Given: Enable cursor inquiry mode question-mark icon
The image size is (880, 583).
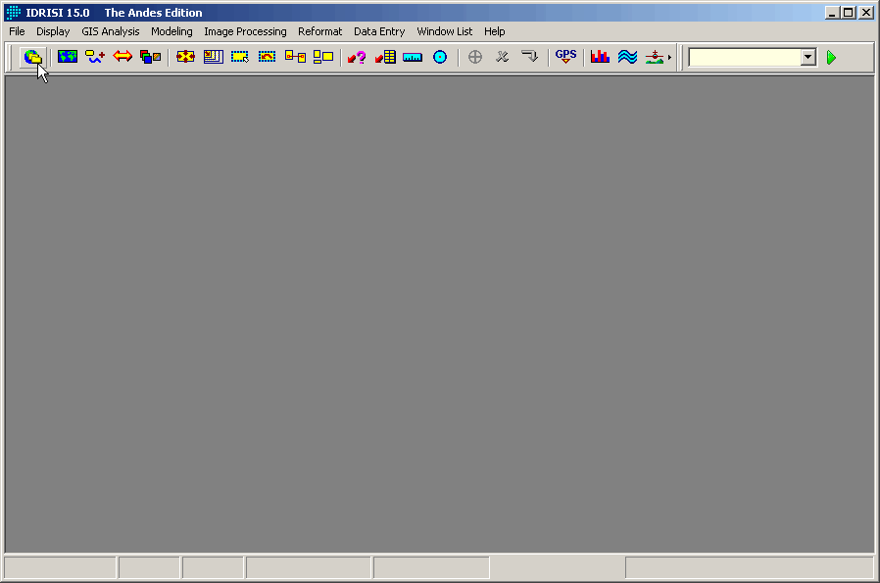Looking at the screenshot, I should (357, 57).
